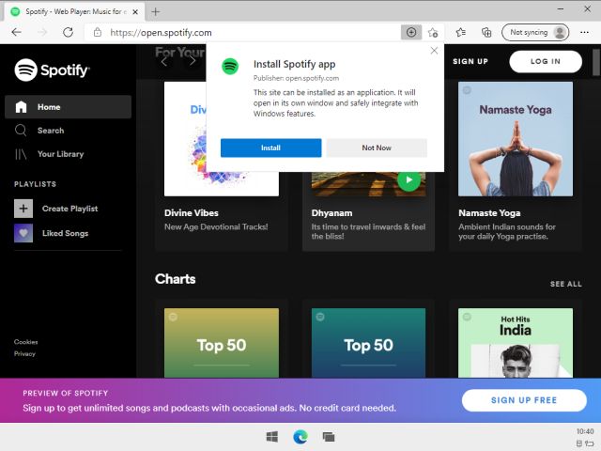Click browser Back arrow
Image resolution: width=601 pixels, height=451 pixels.
click(x=17, y=32)
